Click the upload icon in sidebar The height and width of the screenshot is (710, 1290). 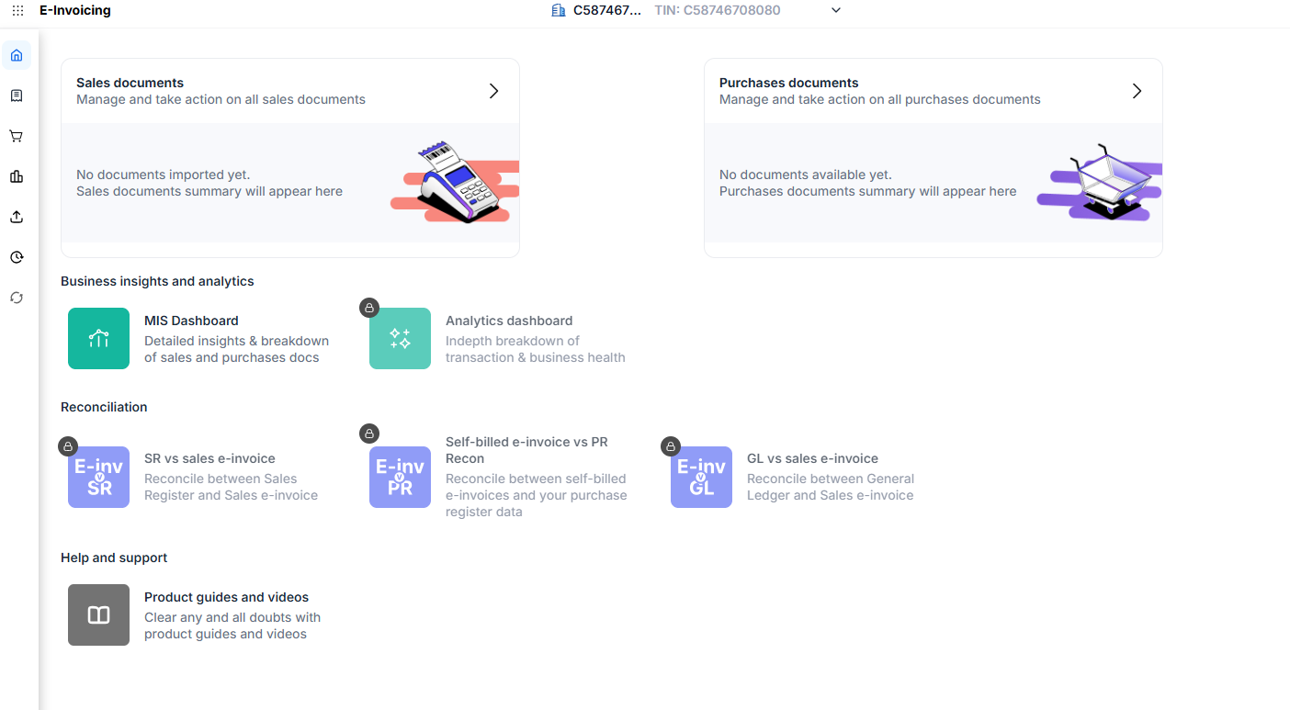point(17,217)
